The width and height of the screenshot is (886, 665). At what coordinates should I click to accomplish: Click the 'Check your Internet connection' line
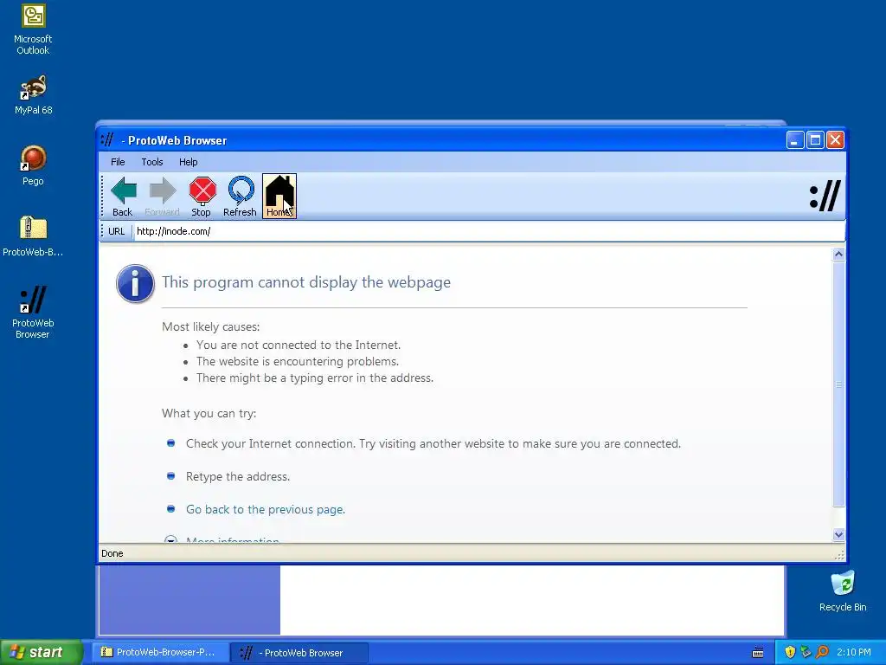click(x=433, y=444)
